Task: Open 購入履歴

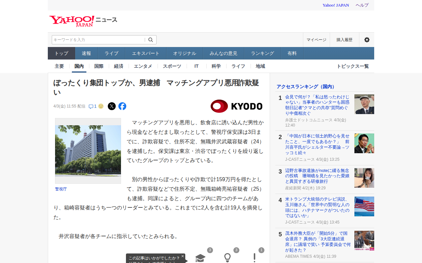Action: pos(345,40)
